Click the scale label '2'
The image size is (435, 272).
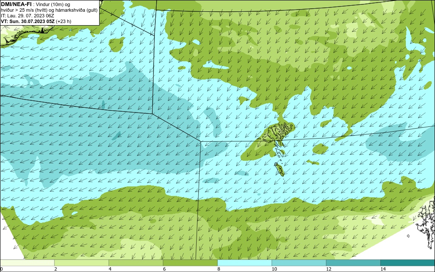point(56,269)
